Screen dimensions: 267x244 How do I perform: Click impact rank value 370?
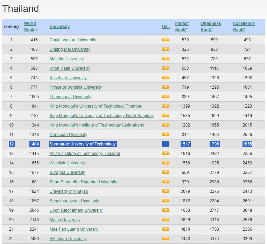coord(185,182)
